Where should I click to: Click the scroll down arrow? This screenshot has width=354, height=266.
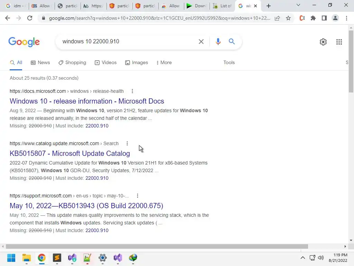[x=351, y=240]
